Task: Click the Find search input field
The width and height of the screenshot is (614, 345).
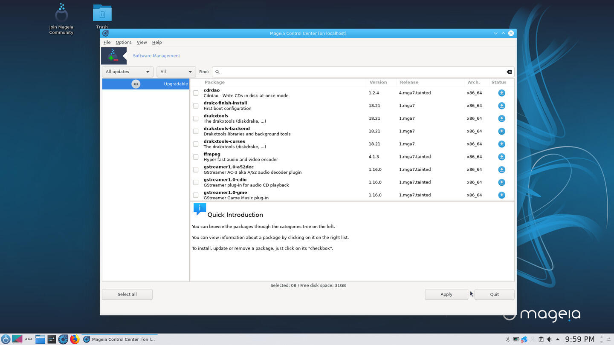Action: pyautogui.click(x=363, y=72)
